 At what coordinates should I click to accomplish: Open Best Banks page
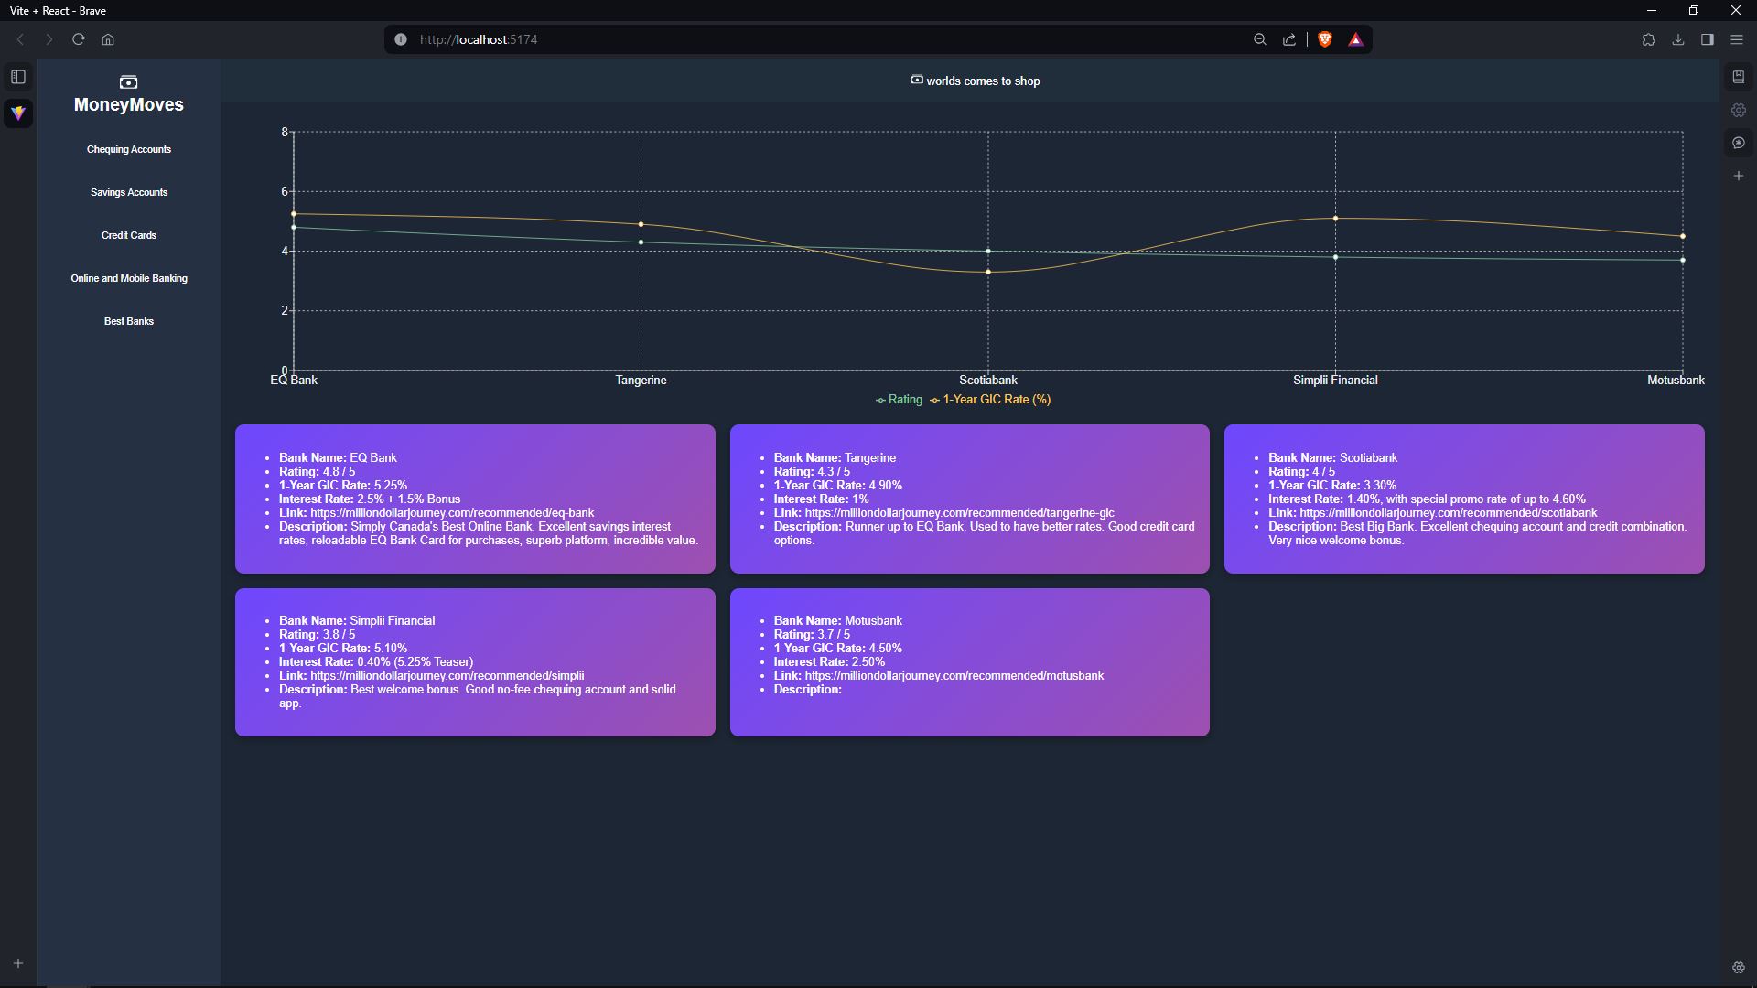pos(129,321)
